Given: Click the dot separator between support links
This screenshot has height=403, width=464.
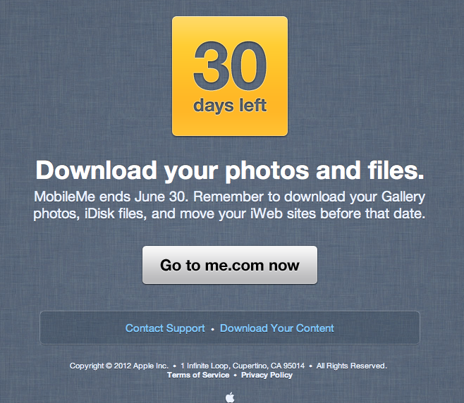Looking at the screenshot, I should pos(212,329).
